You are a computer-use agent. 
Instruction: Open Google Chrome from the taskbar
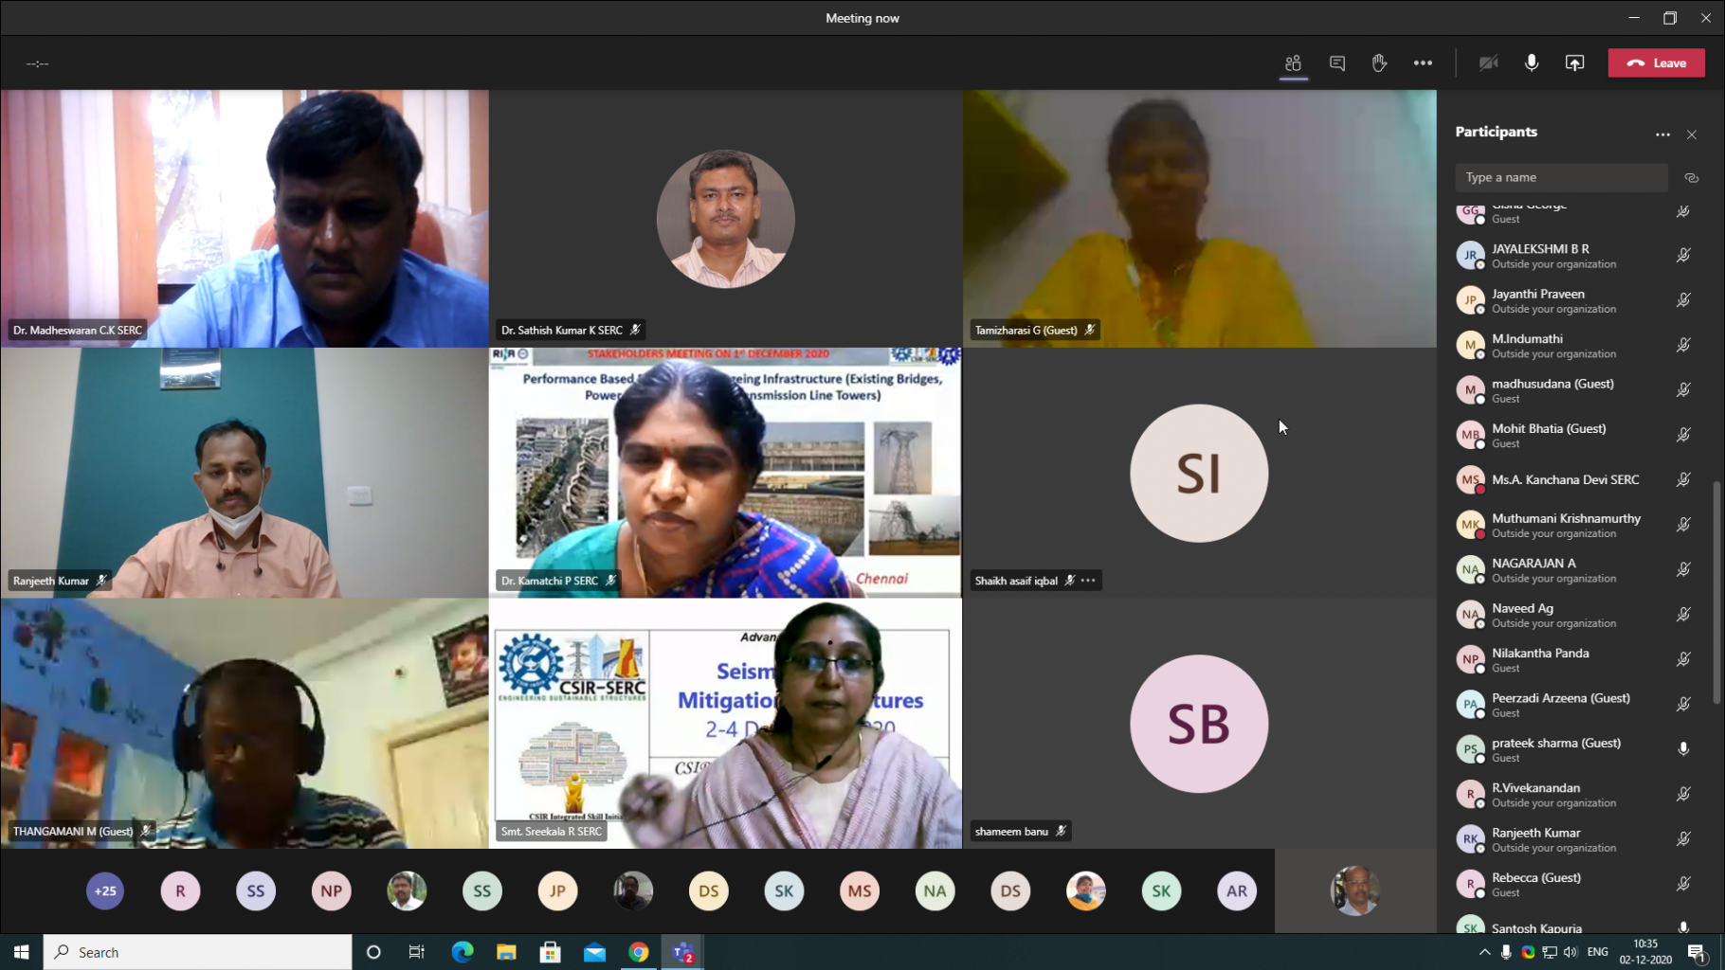[x=639, y=952]
